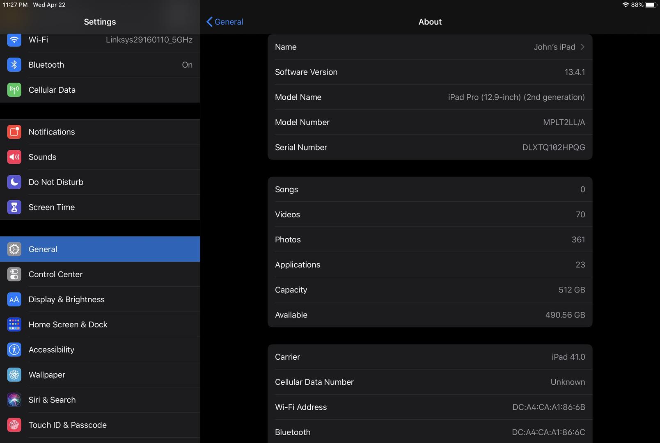Tap the 88% battery percentage
Viewport: 660px width, 443px height.
[x=637, y=5]
